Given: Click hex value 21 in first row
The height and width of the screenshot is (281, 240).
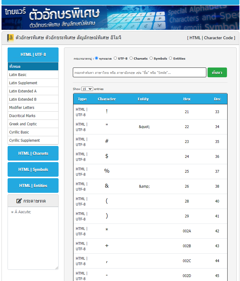Looking at the screenshot, I should (187, 112).
